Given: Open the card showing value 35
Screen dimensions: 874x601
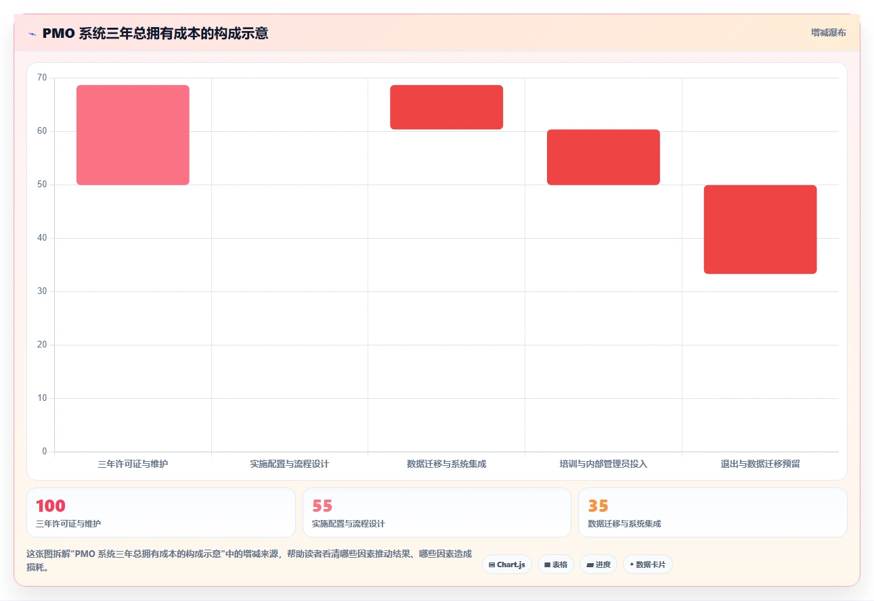Looking at the screenshot, I should (713, 512).
